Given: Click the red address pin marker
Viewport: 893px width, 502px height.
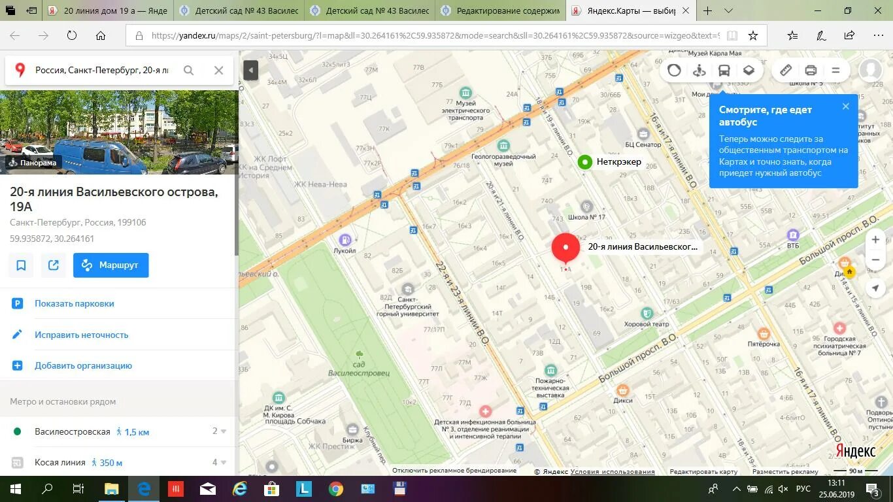Looking at the screenshot, I should (x=565, y=248).
